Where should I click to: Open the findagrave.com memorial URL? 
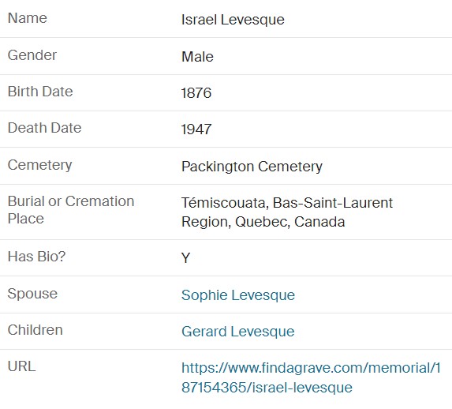click(311, 377)
